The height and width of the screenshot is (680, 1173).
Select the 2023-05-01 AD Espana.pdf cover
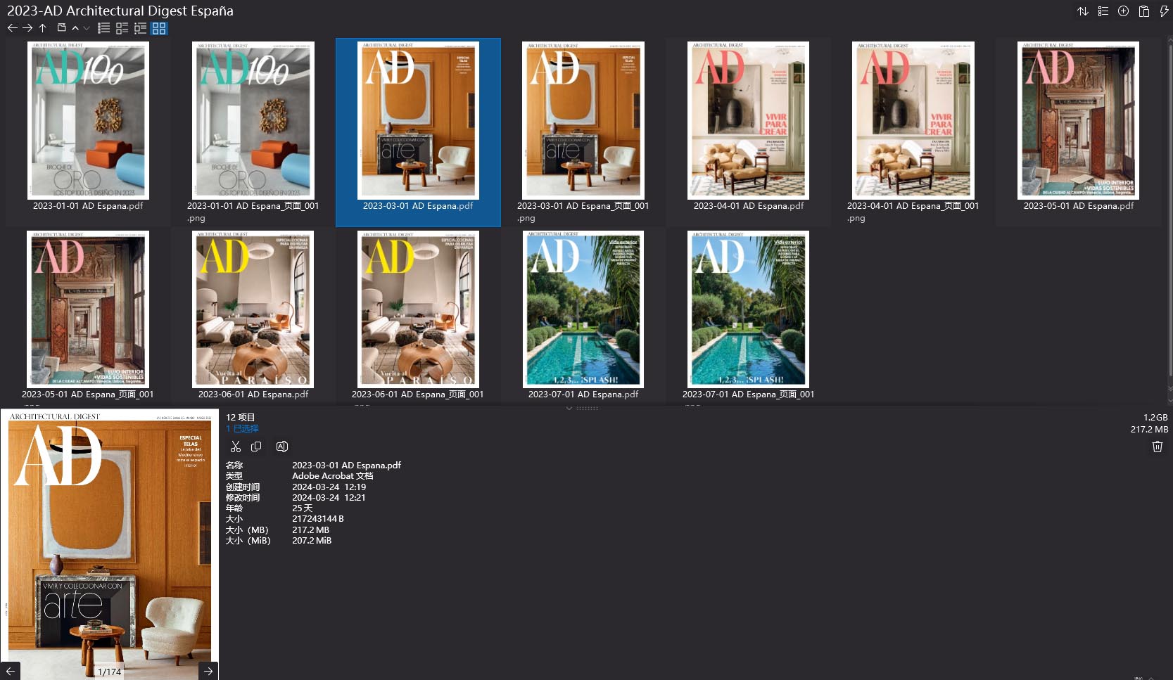click(x=1078, y=120)
